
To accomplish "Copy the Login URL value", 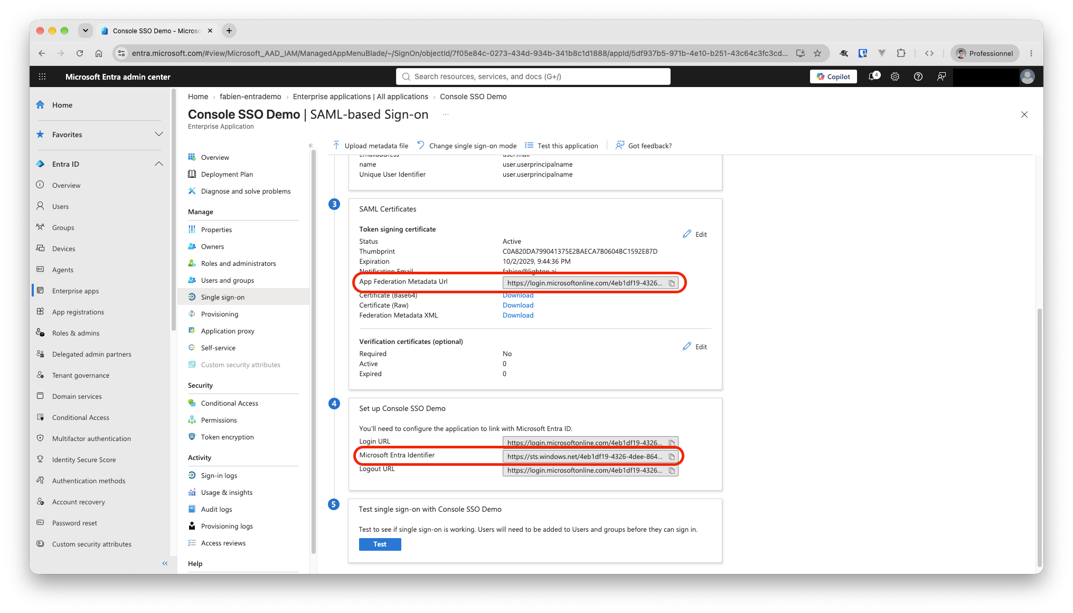I will pyautogui.click(x=672, y=443).
